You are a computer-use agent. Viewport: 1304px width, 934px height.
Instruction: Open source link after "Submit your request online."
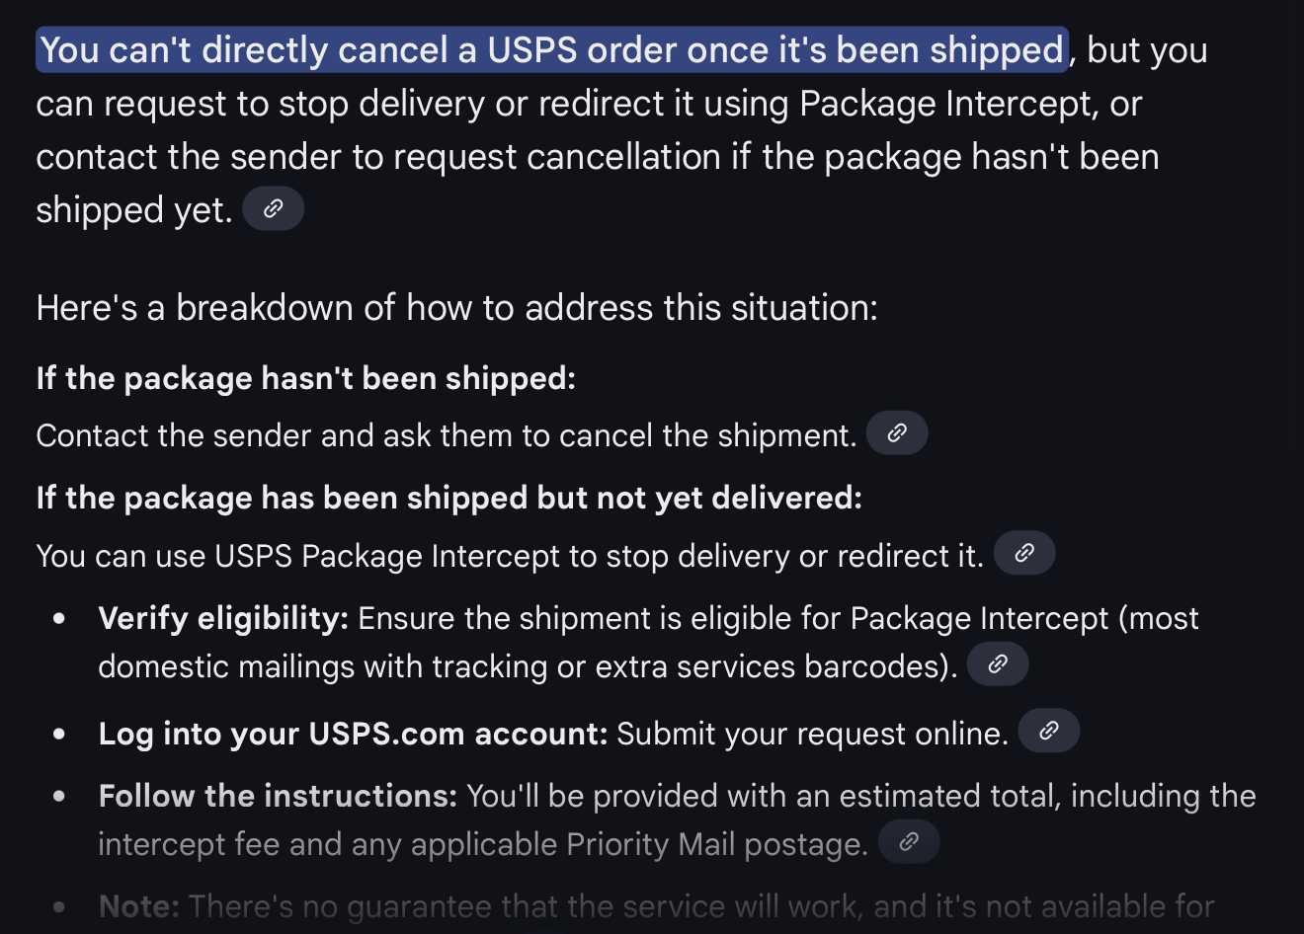[x=1049, y=731]
